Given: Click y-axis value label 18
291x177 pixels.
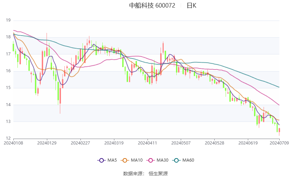Looking at the screenshot, I should 8,37.
